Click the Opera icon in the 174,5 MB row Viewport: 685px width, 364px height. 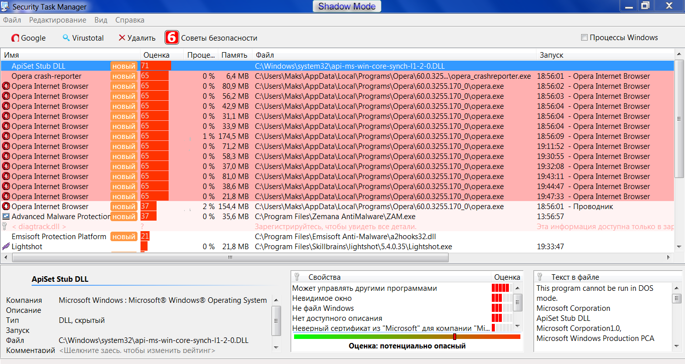click(x=6, y=136)
